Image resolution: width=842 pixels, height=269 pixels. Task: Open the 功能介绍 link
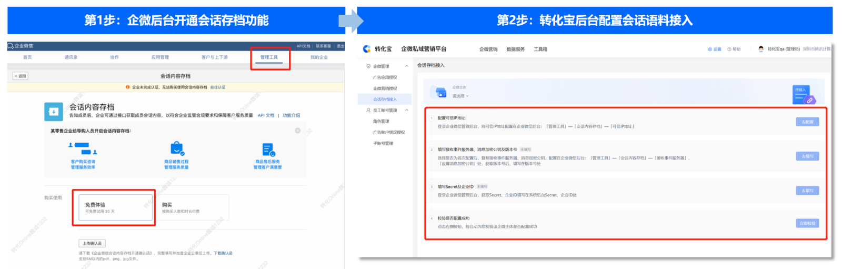(x=292, y=115)
